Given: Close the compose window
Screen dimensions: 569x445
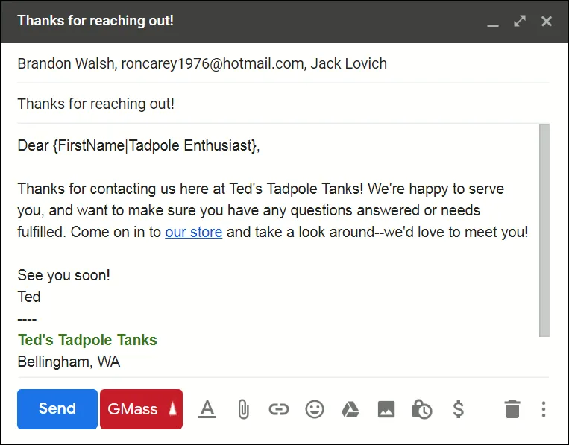Looking at the screenshot, I should click(x=546, y=21).
